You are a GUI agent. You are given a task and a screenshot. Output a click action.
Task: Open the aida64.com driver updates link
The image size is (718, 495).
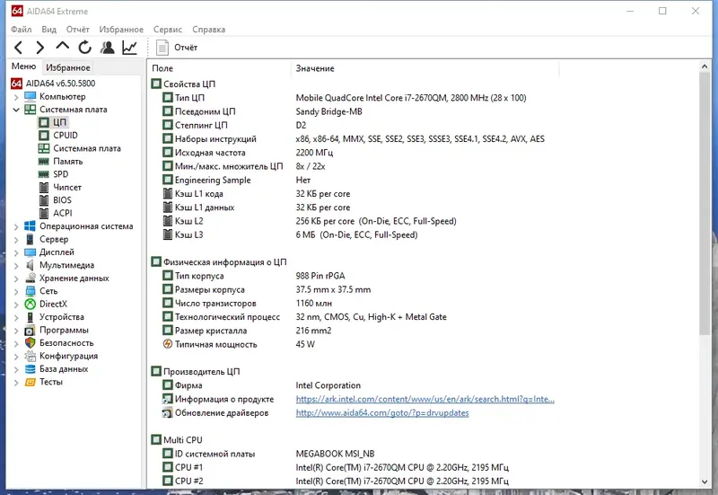[382, 413]
